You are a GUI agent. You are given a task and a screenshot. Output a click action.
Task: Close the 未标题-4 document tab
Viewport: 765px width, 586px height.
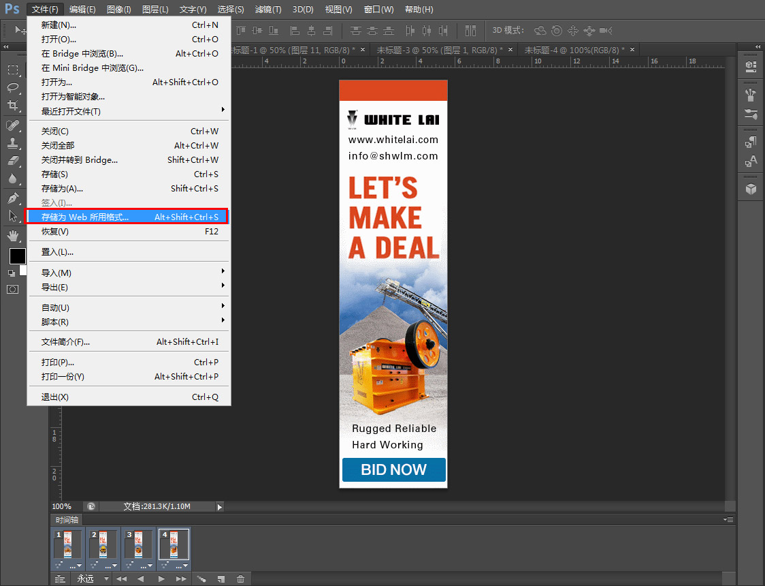[632, 49]
